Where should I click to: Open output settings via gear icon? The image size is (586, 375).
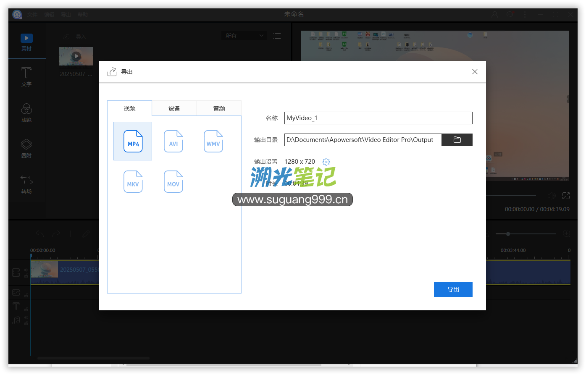(326, 162)
